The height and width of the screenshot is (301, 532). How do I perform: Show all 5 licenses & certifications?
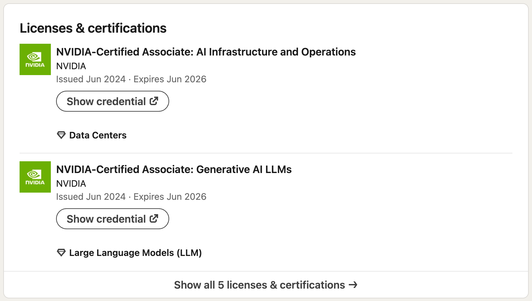pyautogui.click(x=266, y=285)
